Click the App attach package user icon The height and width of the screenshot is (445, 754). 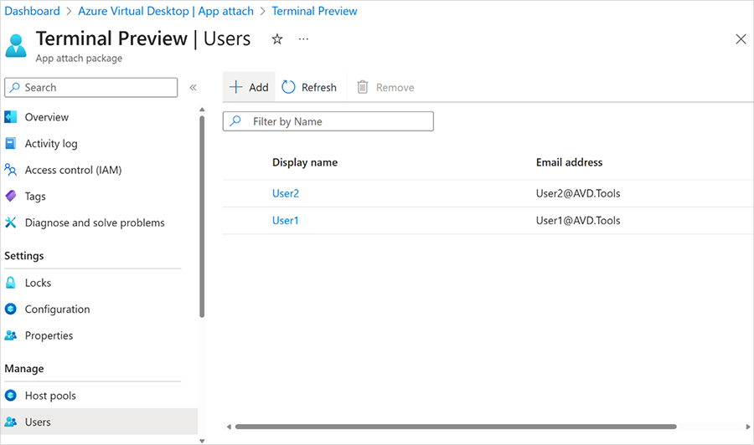[16, 46]
